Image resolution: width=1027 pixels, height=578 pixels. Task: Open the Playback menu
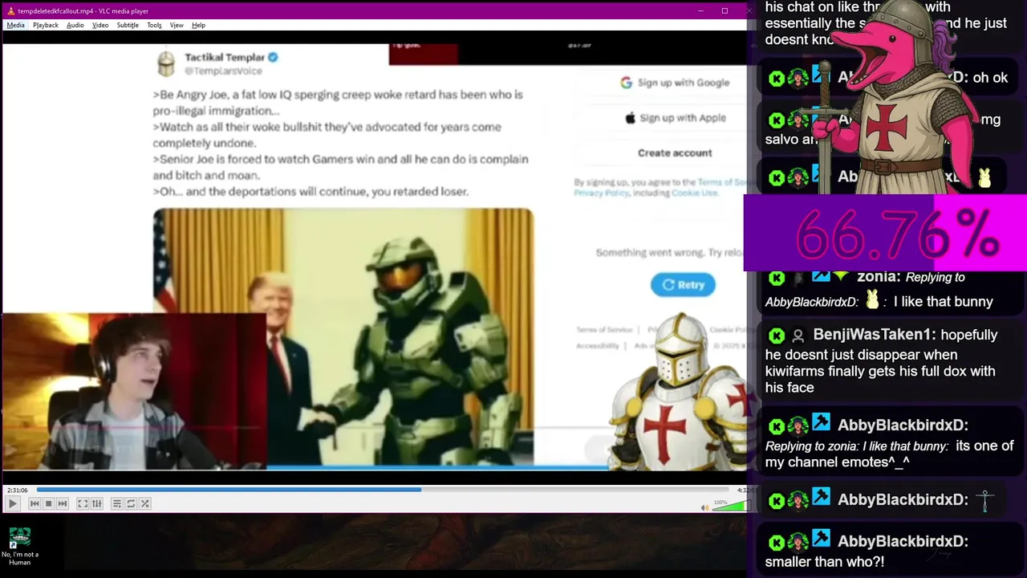(46, 25)
